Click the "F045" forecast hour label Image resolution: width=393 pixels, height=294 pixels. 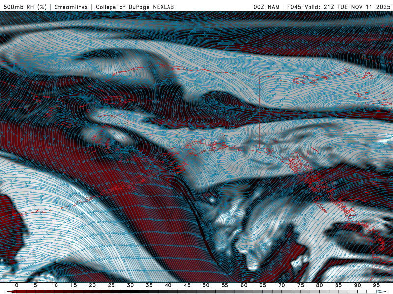(x=294, y=7)
